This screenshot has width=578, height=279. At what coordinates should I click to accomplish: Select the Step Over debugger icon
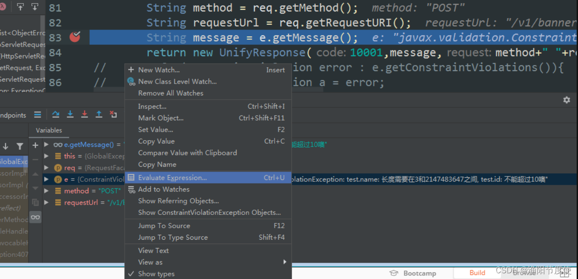click(x=56, y=114)
